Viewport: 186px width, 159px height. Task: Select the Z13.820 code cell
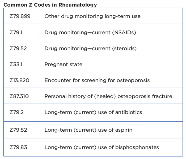coord(19,80)
